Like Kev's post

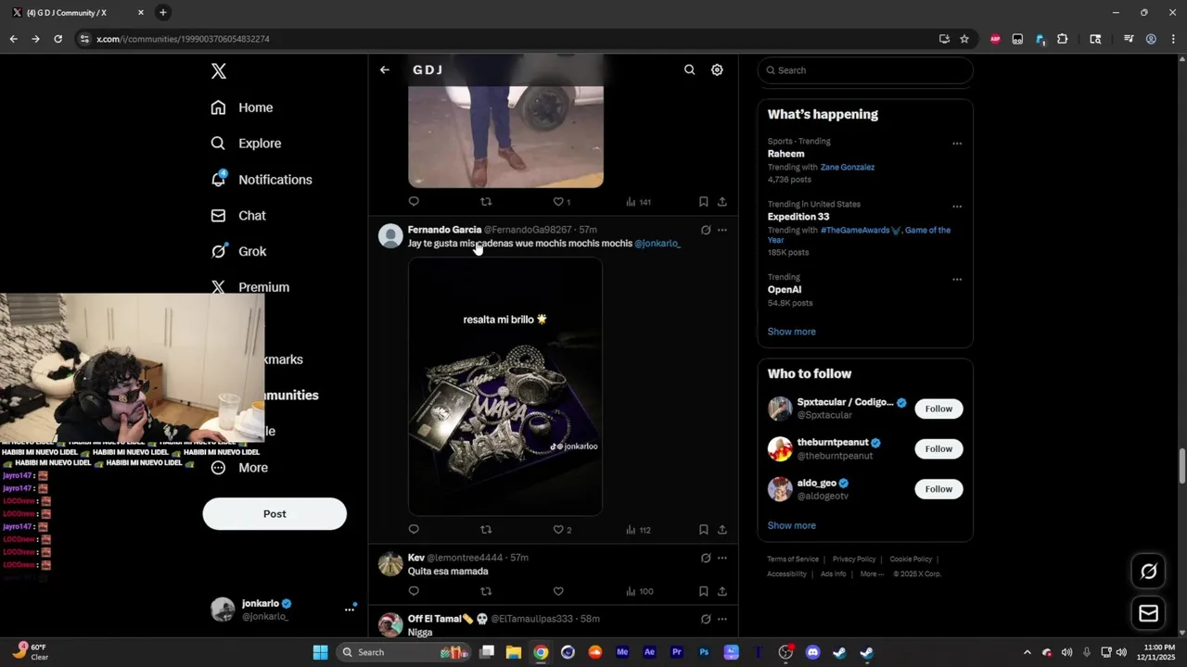(558, 591)
